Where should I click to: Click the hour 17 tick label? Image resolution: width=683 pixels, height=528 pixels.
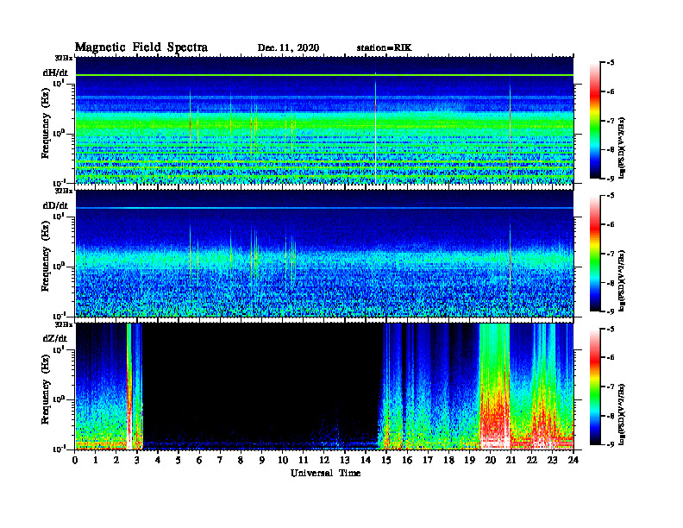(428, 460)
